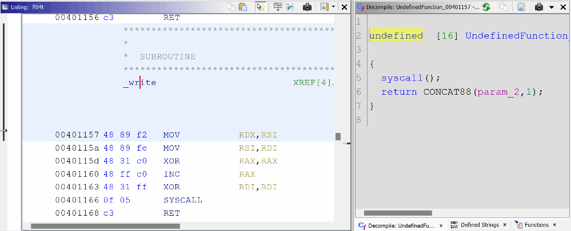
Task: Re-decompile with the green refresh icon
Action: pos(486,6)
